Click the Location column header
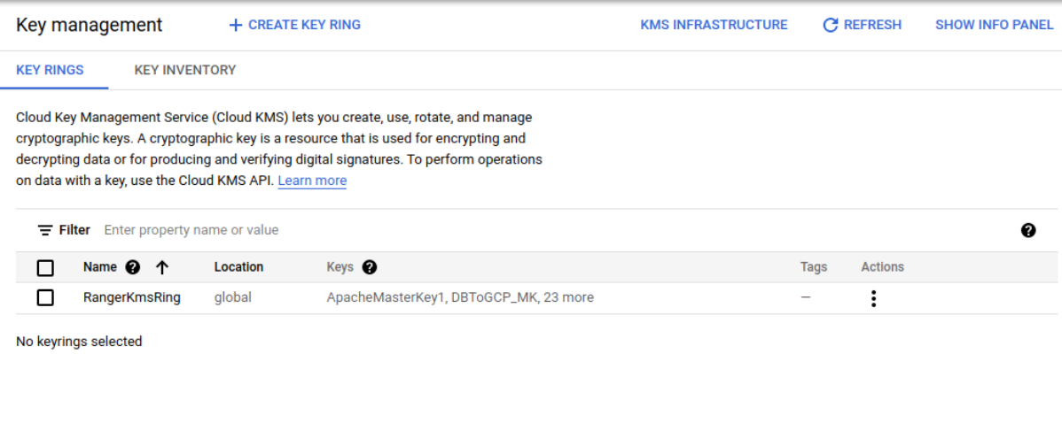This screenshot has width=1062, height=423. tap(238, 267)
